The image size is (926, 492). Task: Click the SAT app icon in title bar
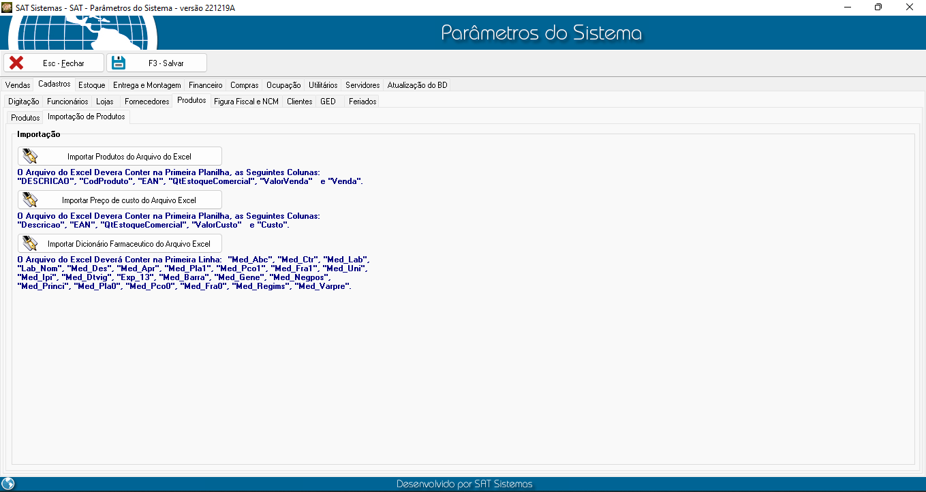tap(7, 7)
